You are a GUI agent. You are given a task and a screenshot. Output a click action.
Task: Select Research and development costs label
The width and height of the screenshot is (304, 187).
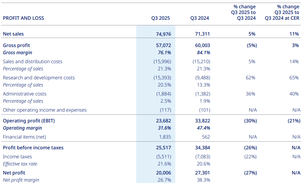tap(39, 78)
